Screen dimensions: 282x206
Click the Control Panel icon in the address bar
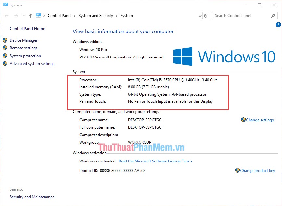(39, 15)
